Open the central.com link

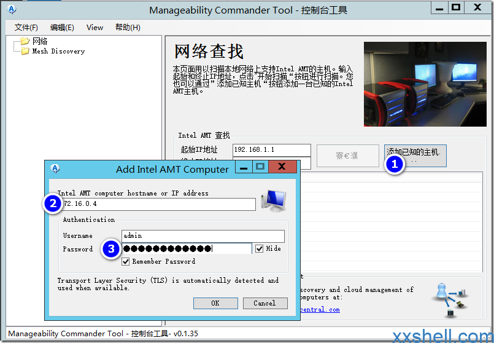tap(320, 310)
